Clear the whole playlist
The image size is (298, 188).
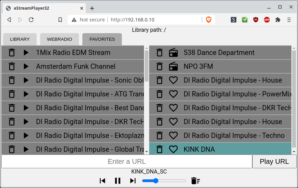click(x=195, y=181)
